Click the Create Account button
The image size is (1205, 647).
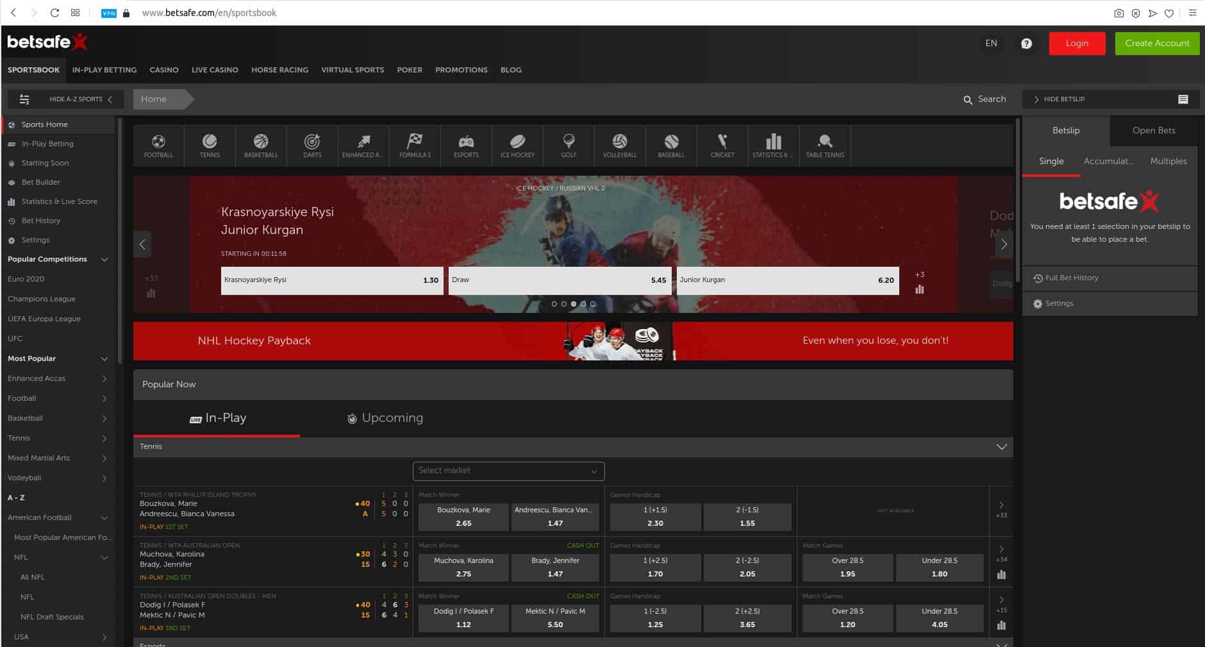pyautogui.click(x=1157, y=44)
